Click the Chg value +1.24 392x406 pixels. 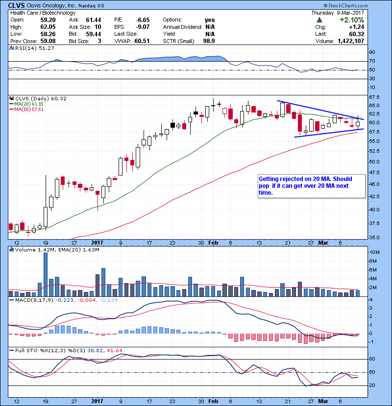pyautogui.click(x=356, y=27)
